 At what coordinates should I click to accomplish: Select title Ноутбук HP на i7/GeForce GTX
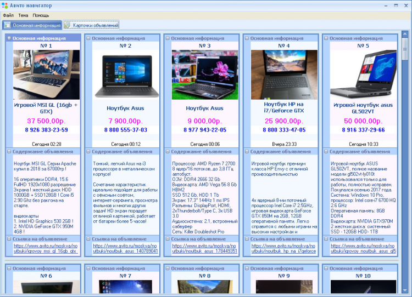click(x=284, y=107)
